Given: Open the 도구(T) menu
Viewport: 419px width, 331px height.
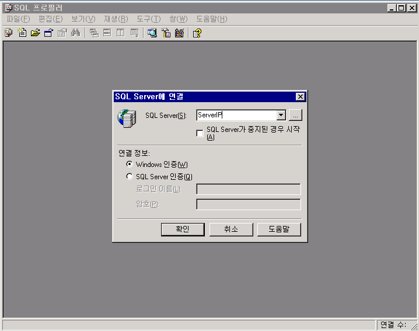Looking at the screenshot, I should (149, 19).
